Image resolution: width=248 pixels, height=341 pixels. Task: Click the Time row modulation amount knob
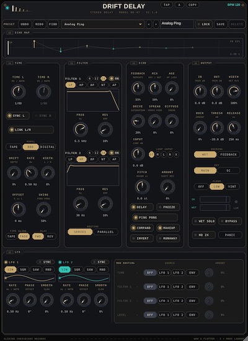point(209,273)
